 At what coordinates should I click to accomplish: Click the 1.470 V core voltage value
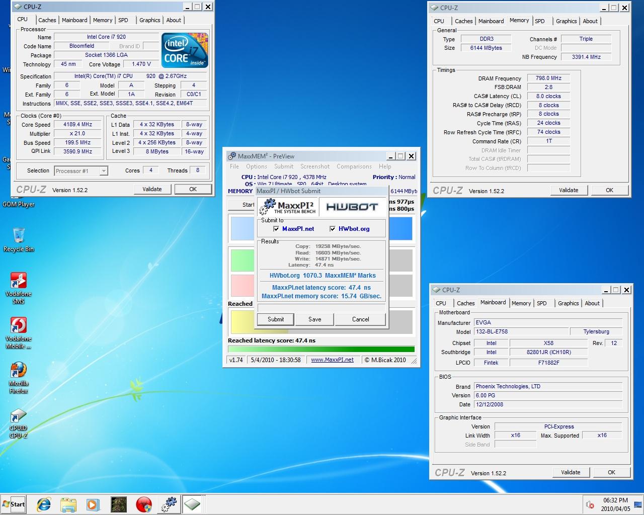[141, 64]
